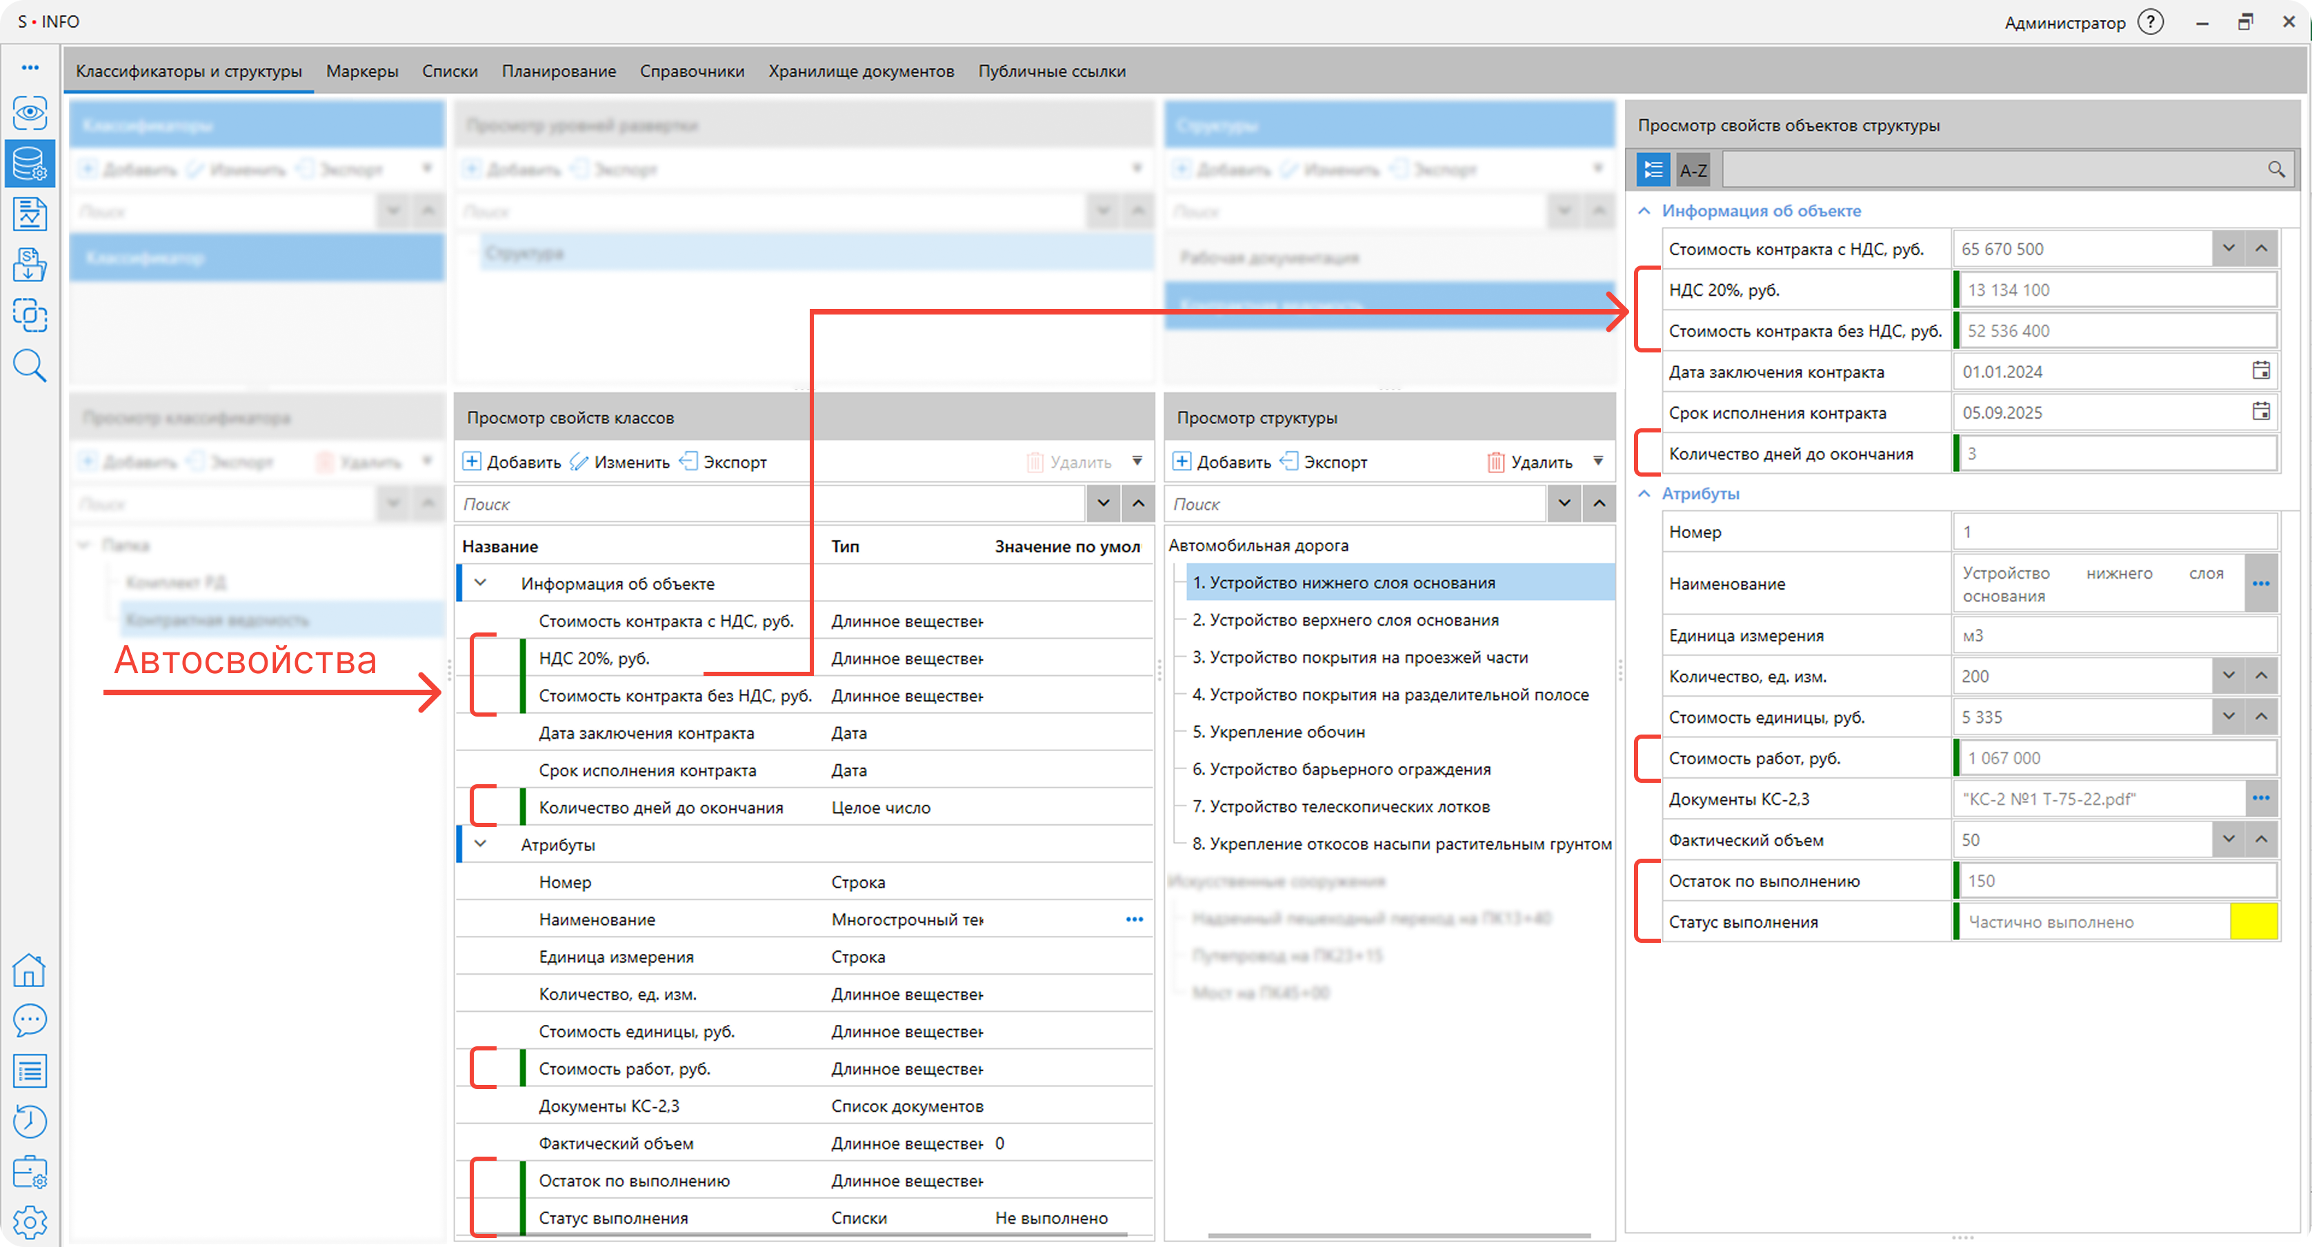Open the database settings sidebar icon
This screenshot has width=2312, height=1247.
coord(30,163)
